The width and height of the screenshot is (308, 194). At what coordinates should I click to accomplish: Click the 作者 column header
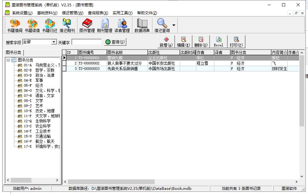[205, 52]
